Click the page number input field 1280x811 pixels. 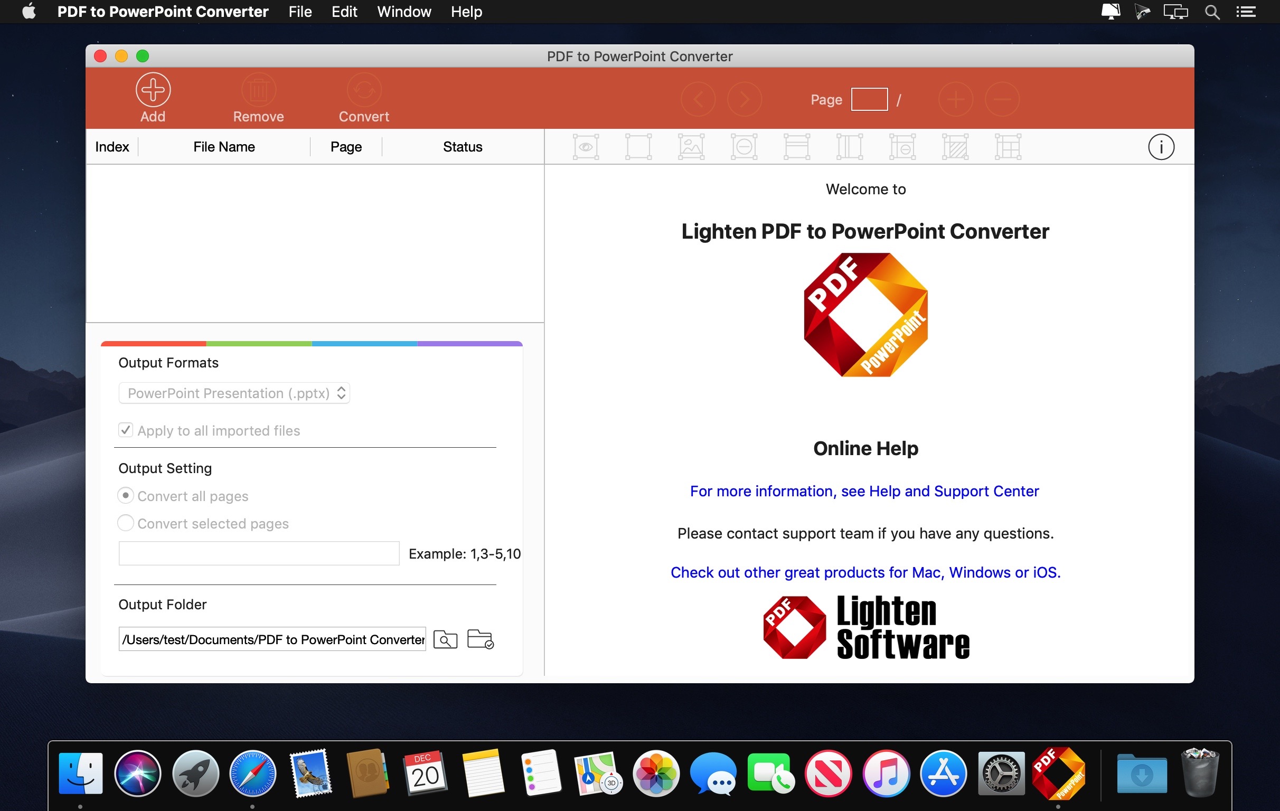(x=869, y=99)
